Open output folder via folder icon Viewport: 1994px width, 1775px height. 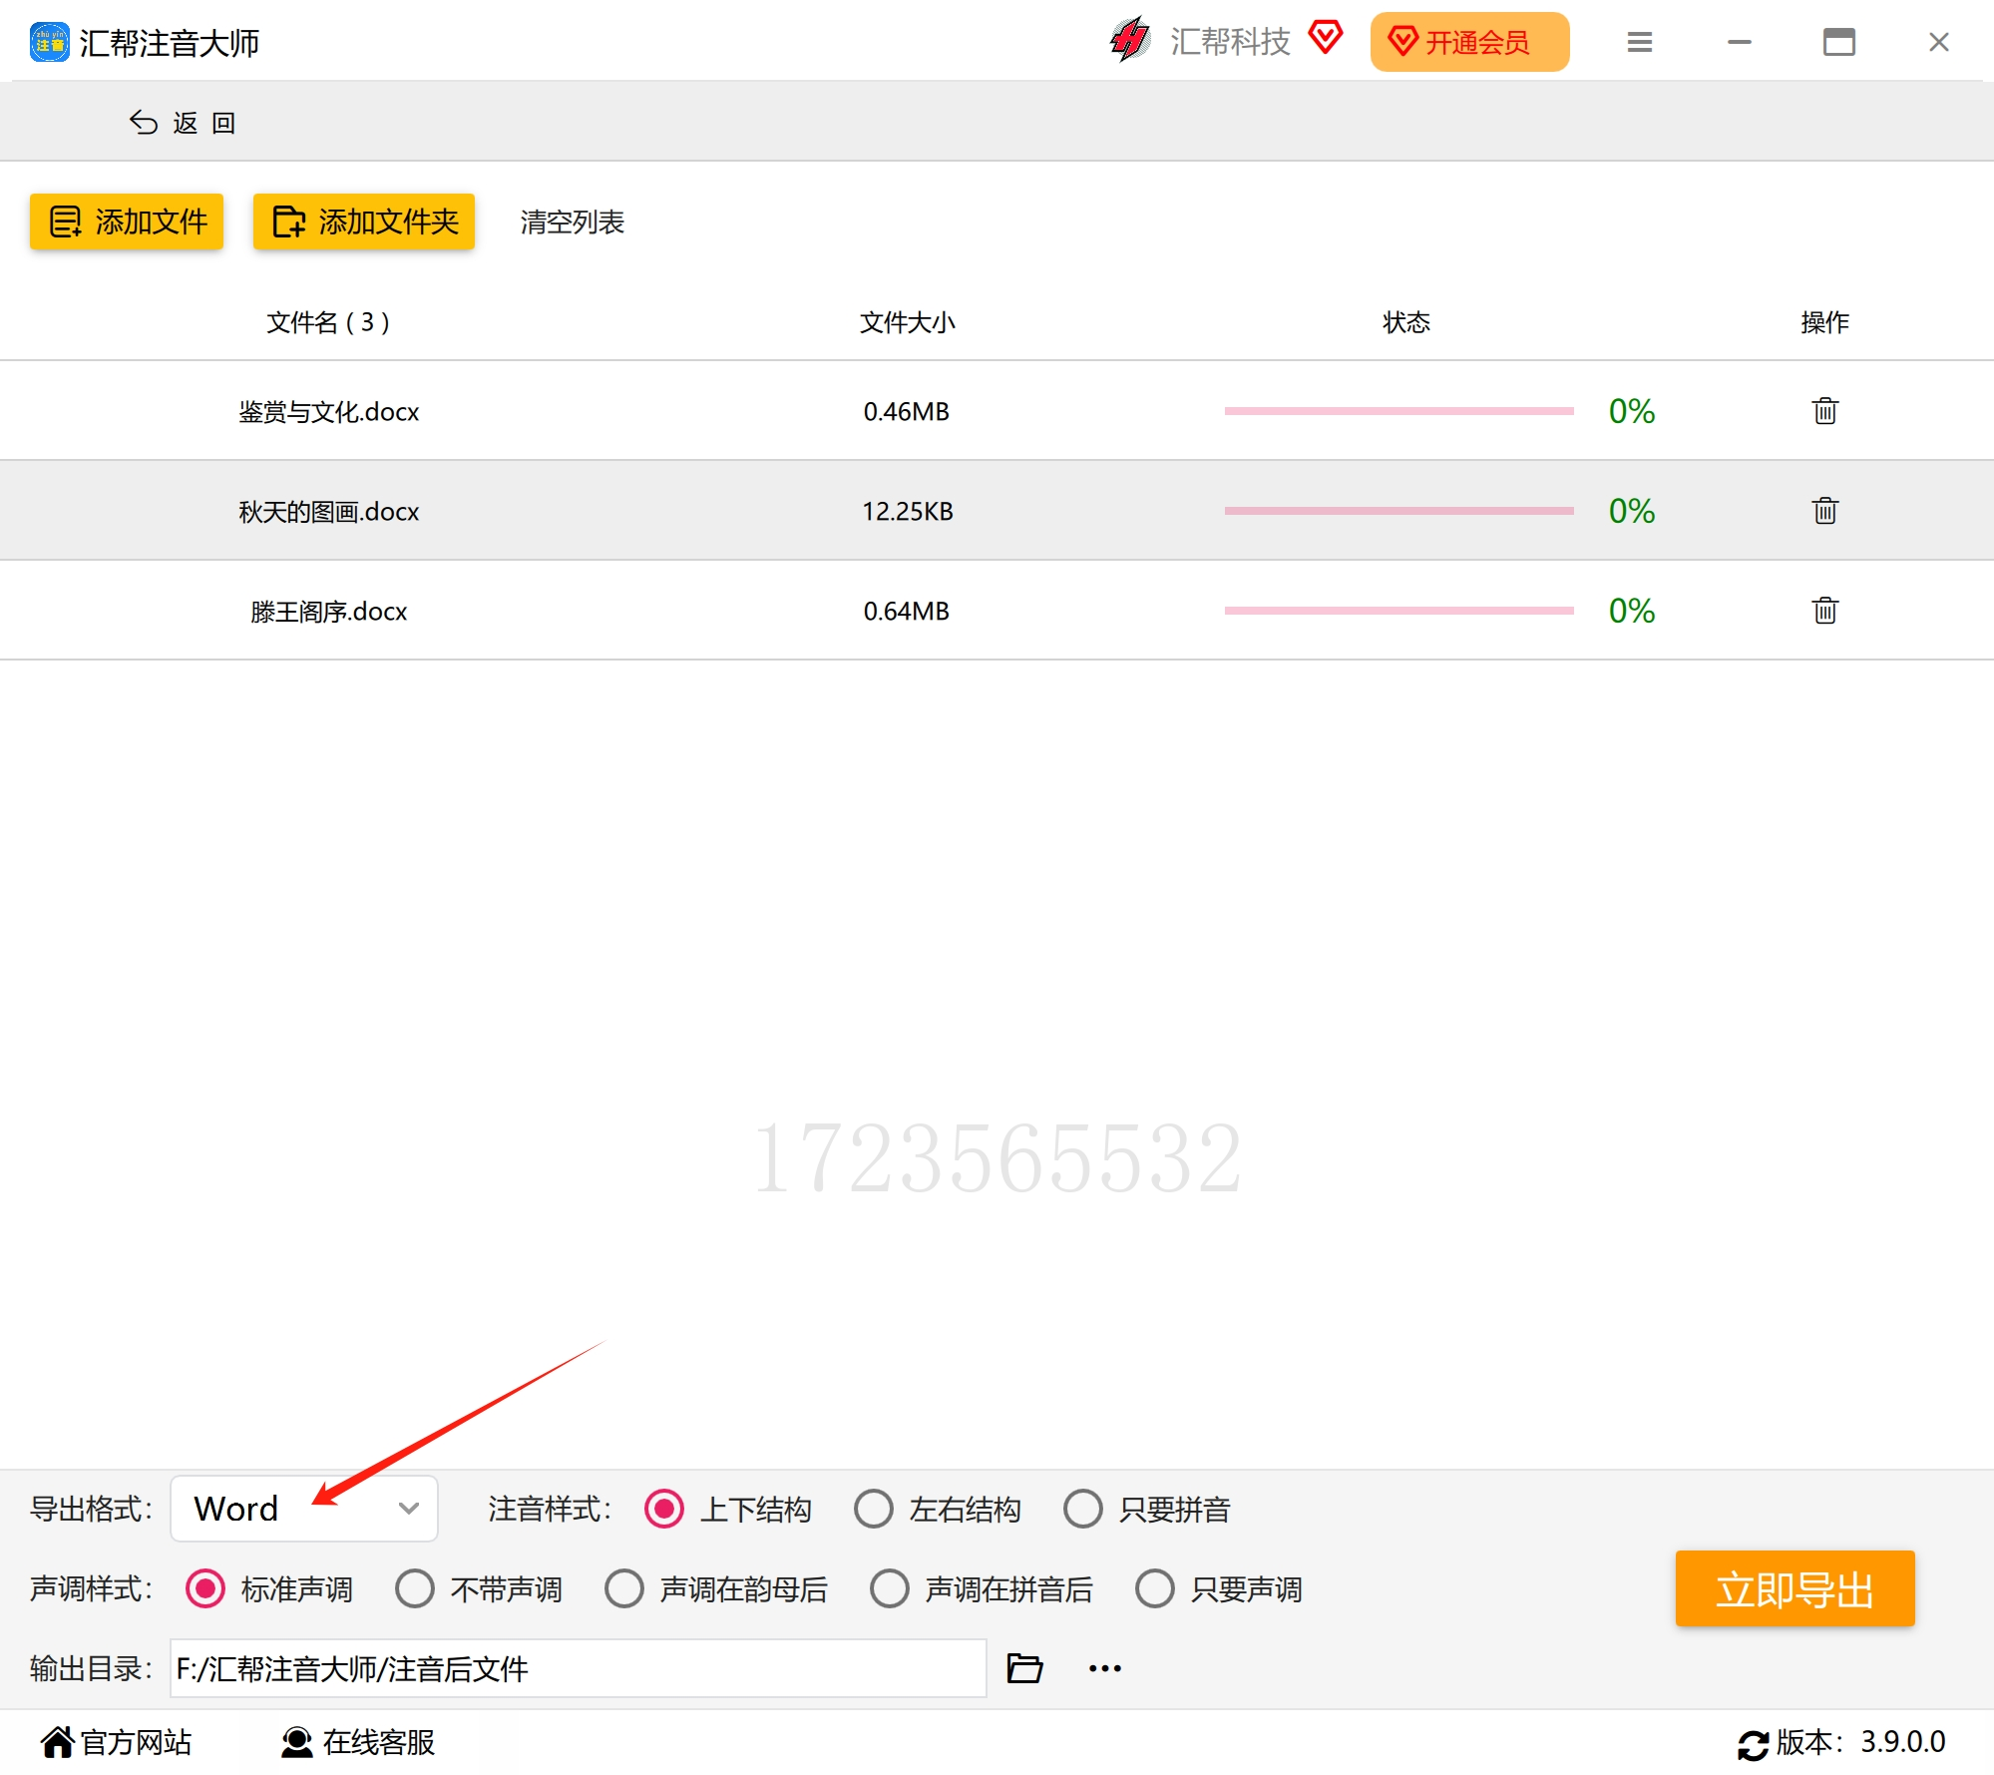pyautogui.click(x=1024, y=1668)
